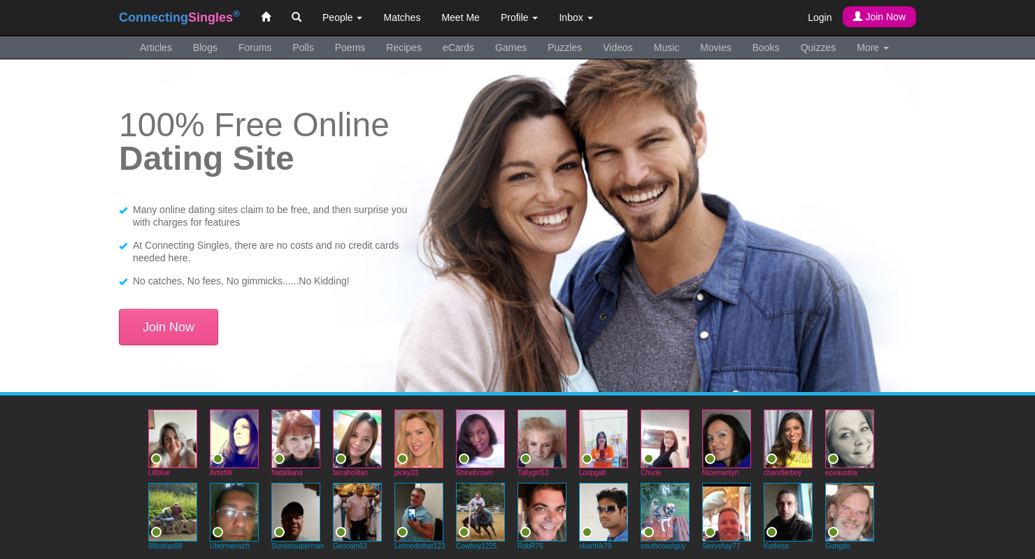Expand the Profile dropdown menu
1035x559 pixels.
pyautogui.click(x=519, y=17)
